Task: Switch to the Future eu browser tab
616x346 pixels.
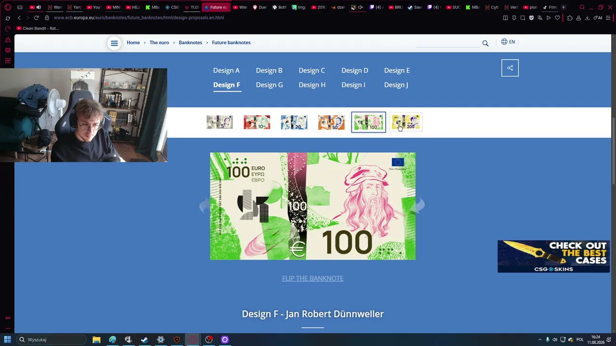Action: tap(216, 7)
